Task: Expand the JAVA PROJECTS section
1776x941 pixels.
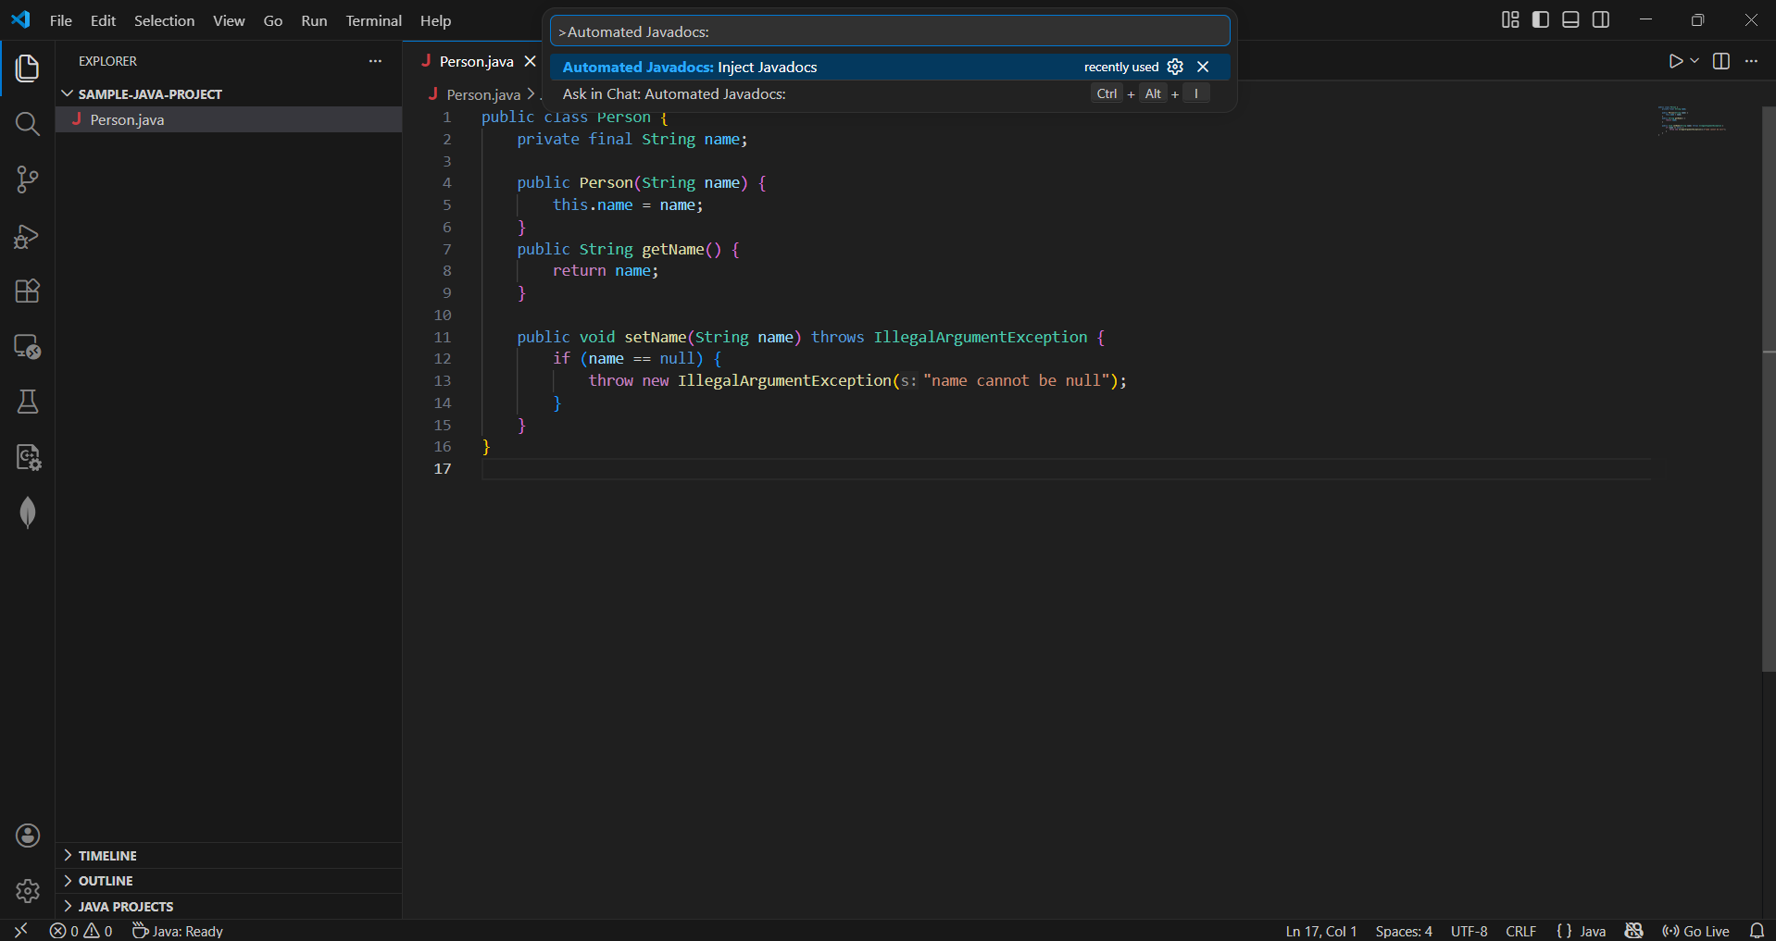Action: tap(126, 907)
